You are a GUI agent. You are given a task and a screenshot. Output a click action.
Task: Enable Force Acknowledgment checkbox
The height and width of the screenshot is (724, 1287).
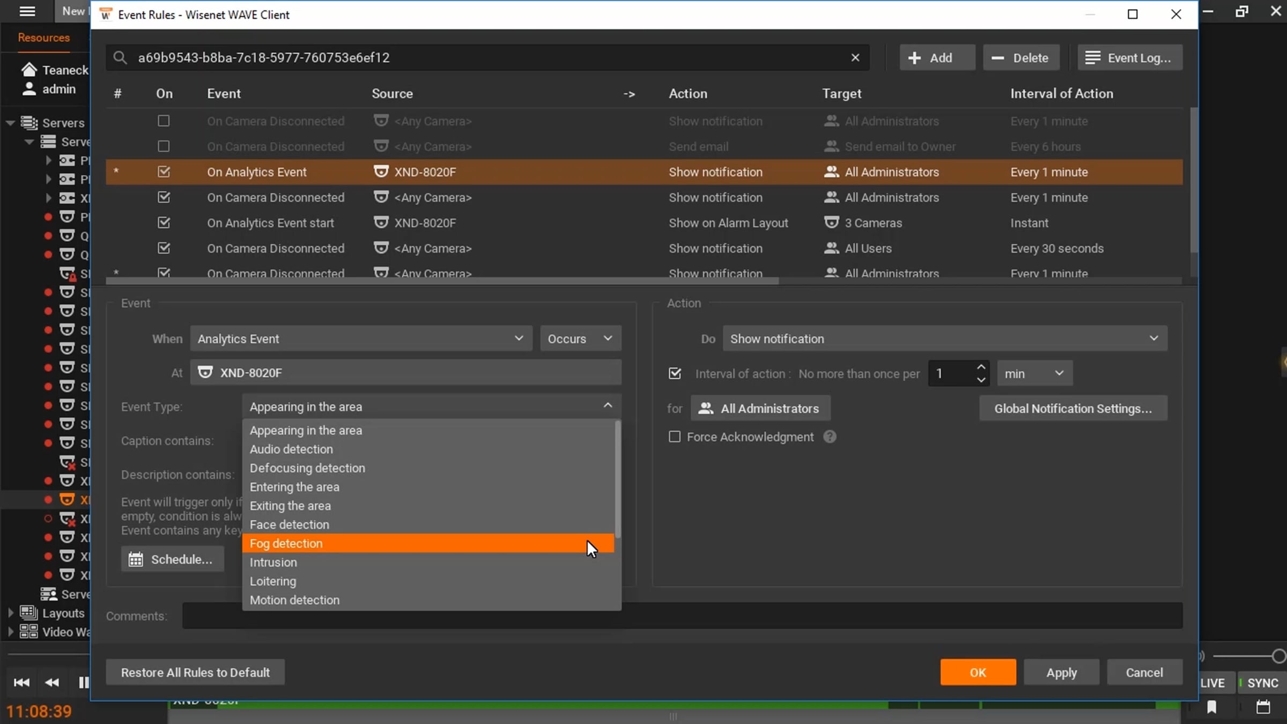tap(675, 437)
